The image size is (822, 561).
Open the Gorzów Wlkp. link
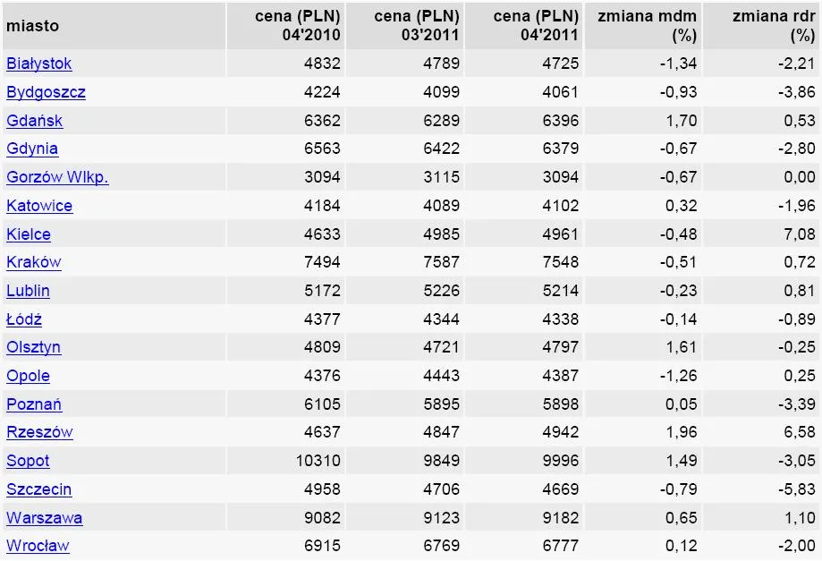[x=57, y=177]
